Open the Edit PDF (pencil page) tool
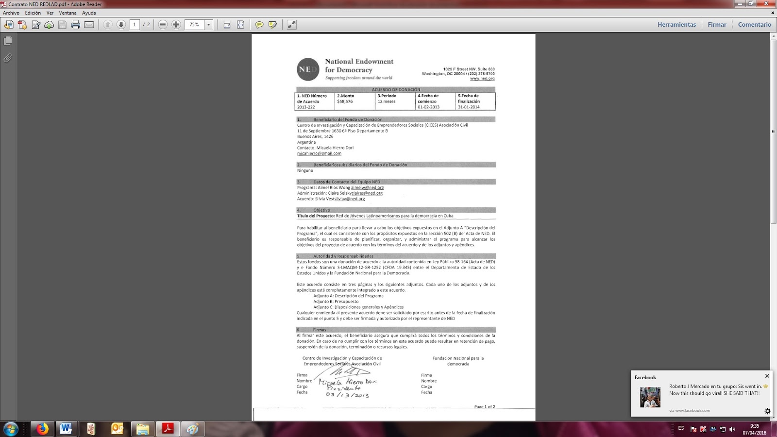The width and height of the screenshot is (777, 437). coord(36,25)
